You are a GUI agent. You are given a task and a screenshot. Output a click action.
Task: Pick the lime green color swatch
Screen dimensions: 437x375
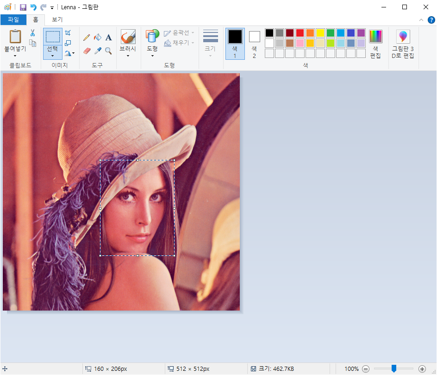(x=331, y=43)
